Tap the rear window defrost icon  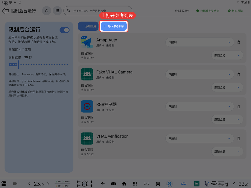coord(221,184)
